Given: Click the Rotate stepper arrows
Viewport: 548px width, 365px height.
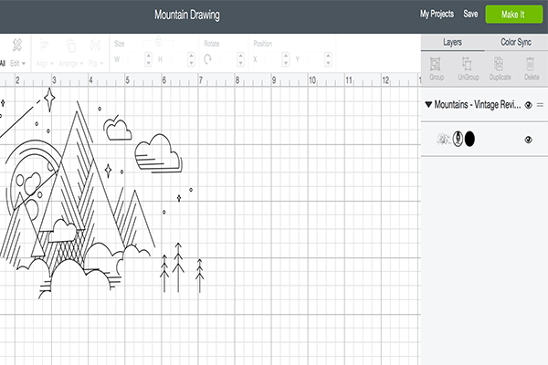Looking at the screenshot, I should tap(240, 59).
